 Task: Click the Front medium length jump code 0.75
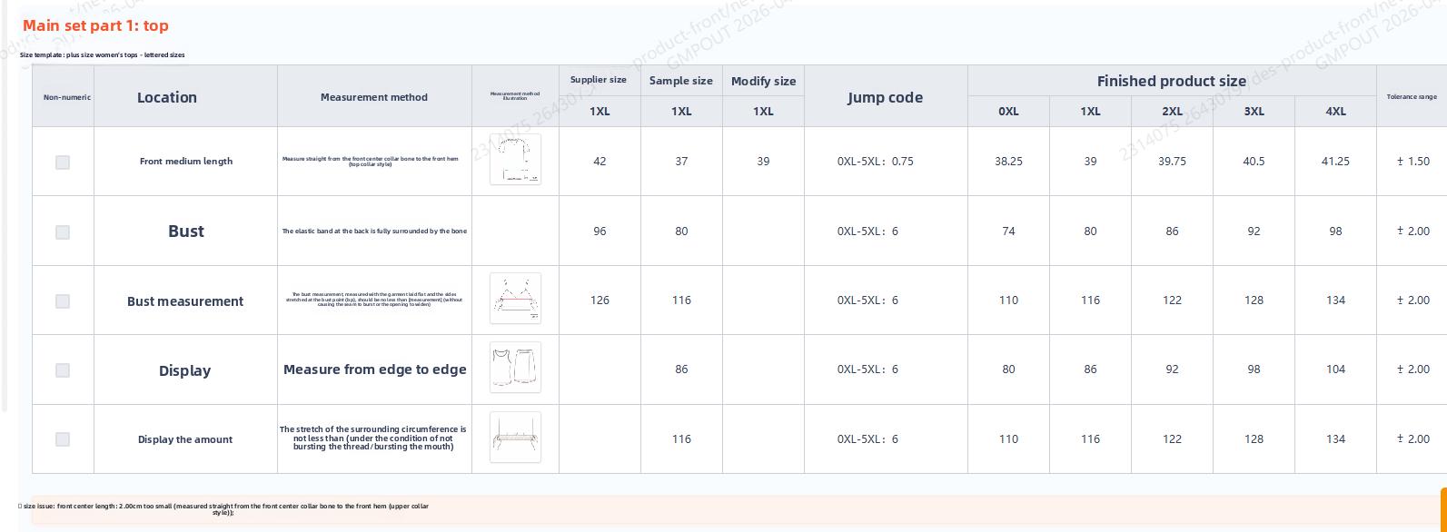point(876,162)
